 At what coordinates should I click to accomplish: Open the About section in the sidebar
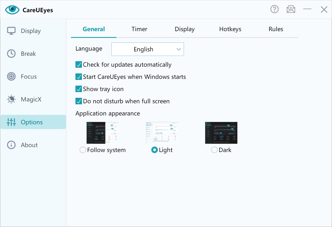(x=33, y=145)
